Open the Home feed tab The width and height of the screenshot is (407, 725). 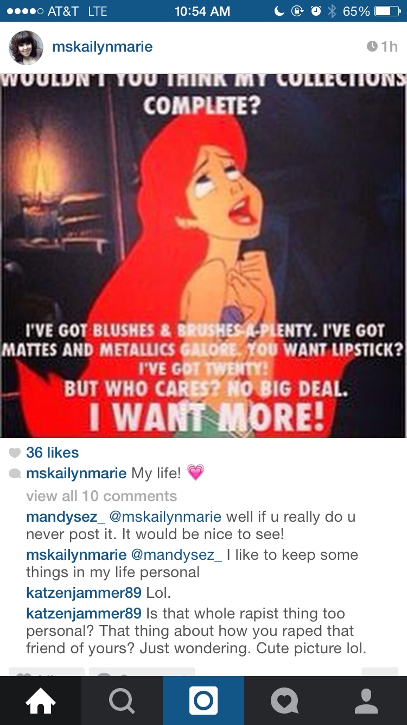point(41,701)
